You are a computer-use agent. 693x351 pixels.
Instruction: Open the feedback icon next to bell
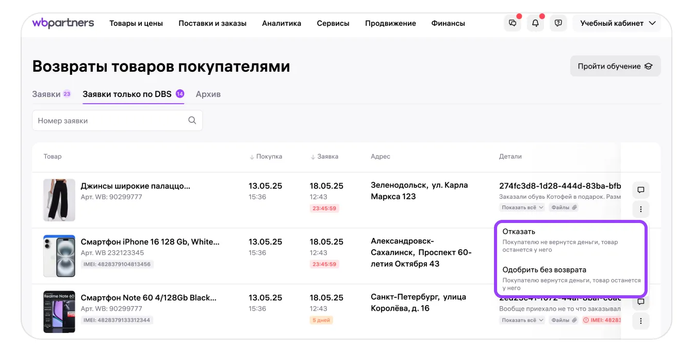coord(558,23)
